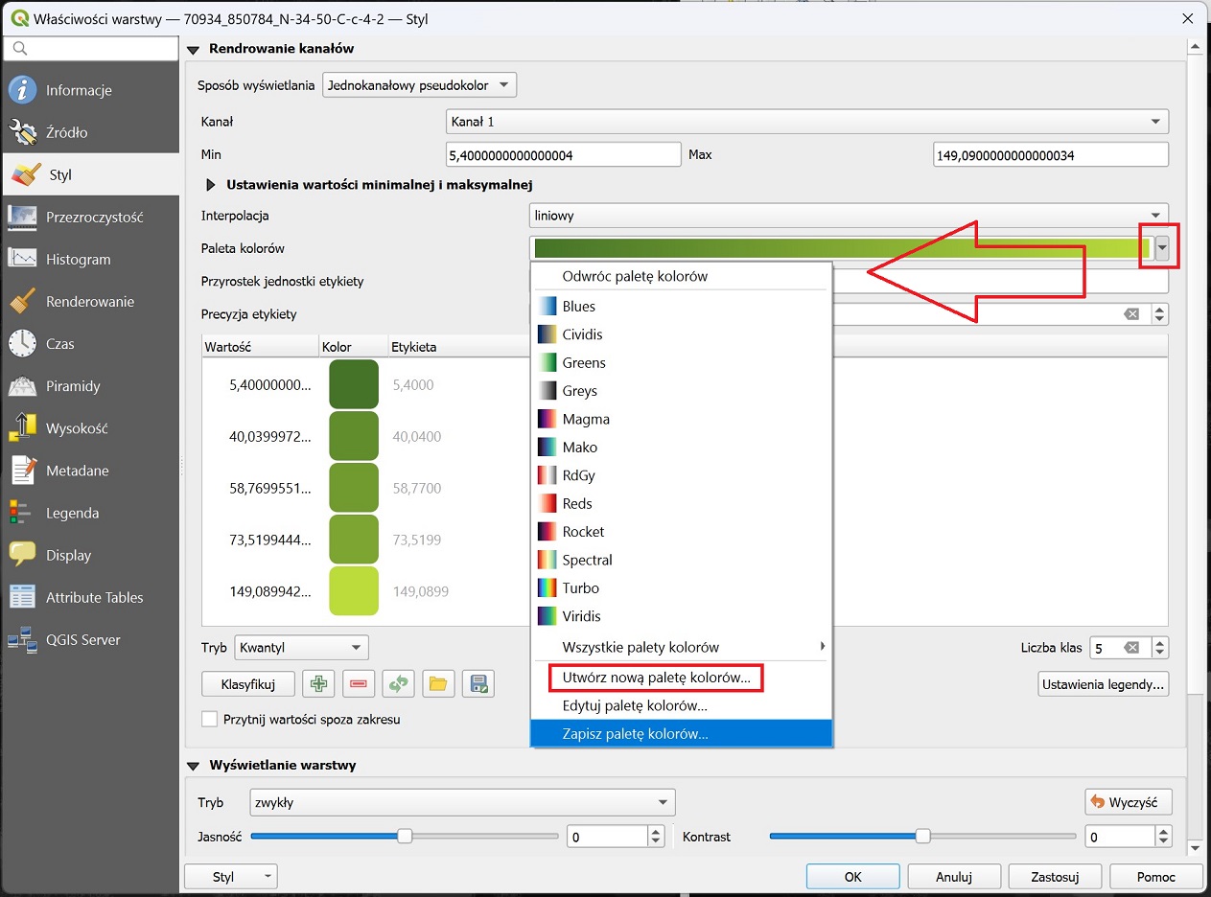The image size is (1211, 897).
Task: Choose Odwróć paletę kolorów
Action: tap(681, 276)
